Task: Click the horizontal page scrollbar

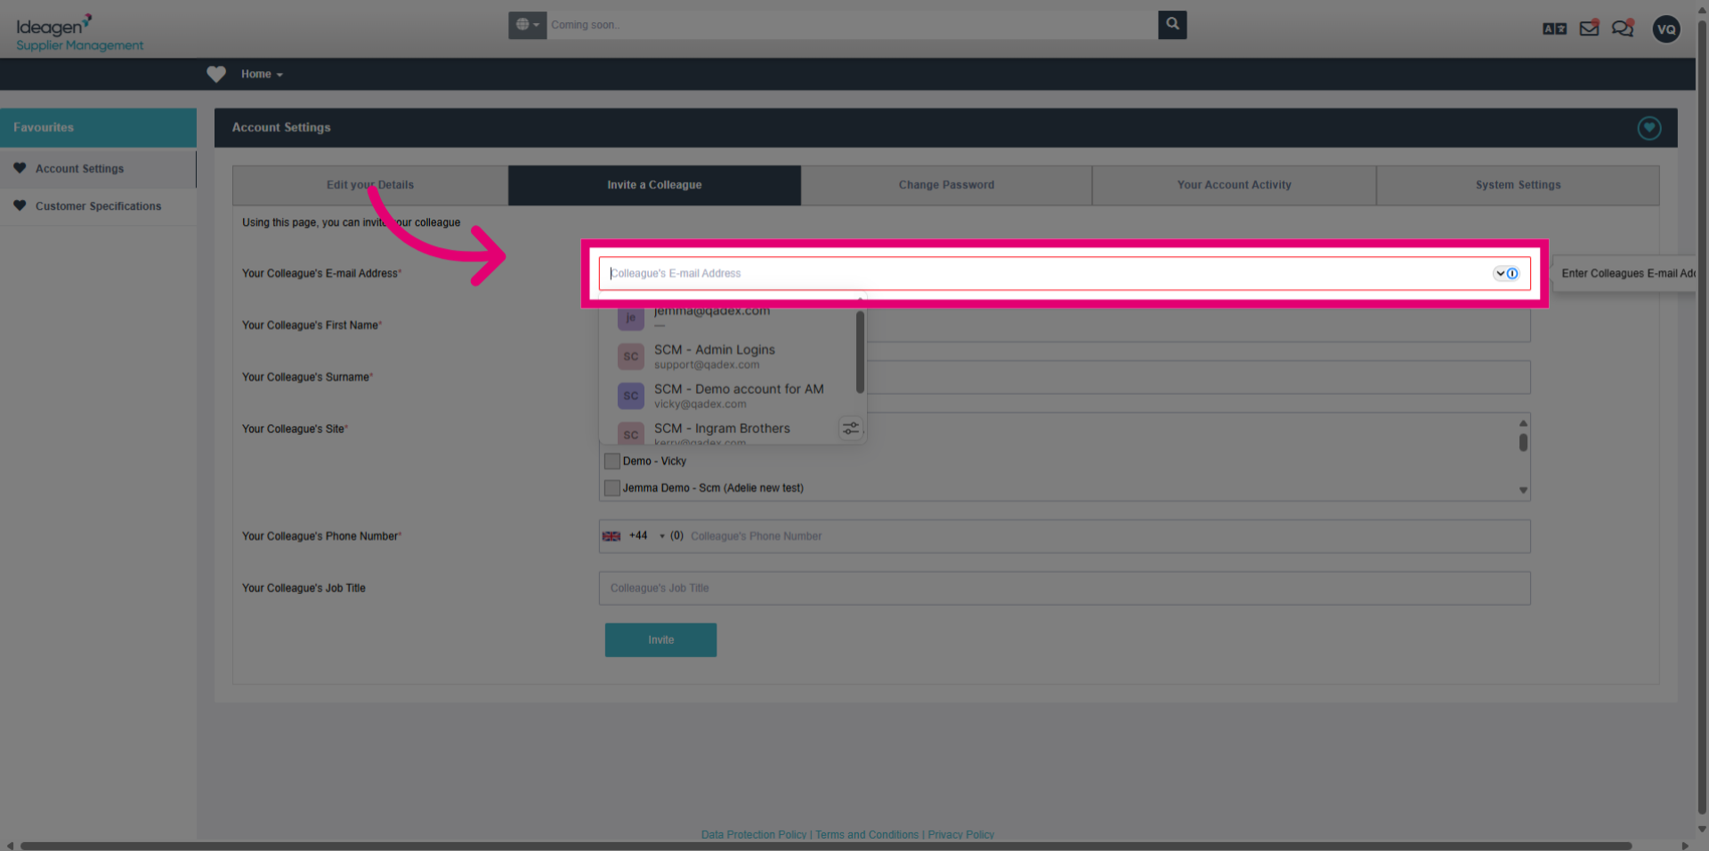Action: tap(826, 846)
